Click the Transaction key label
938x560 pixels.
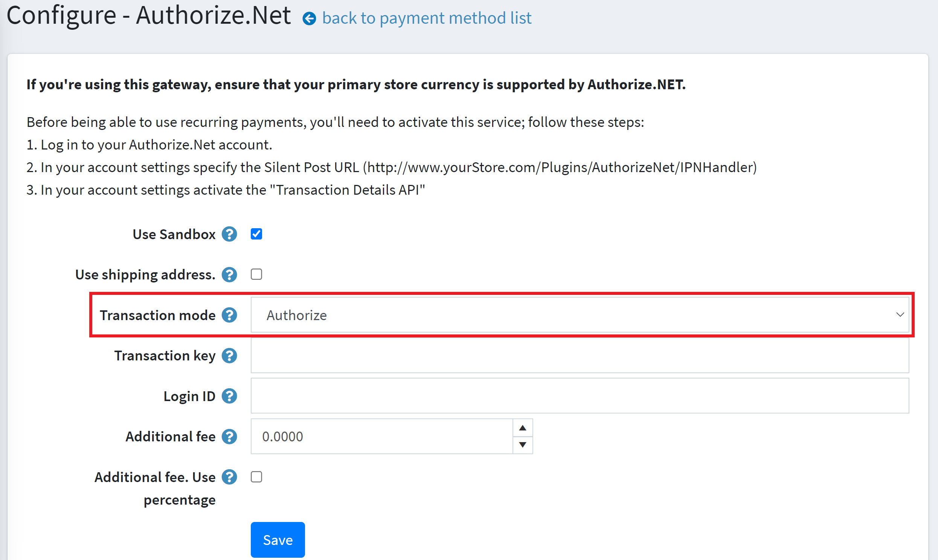[x=165, y=356]
